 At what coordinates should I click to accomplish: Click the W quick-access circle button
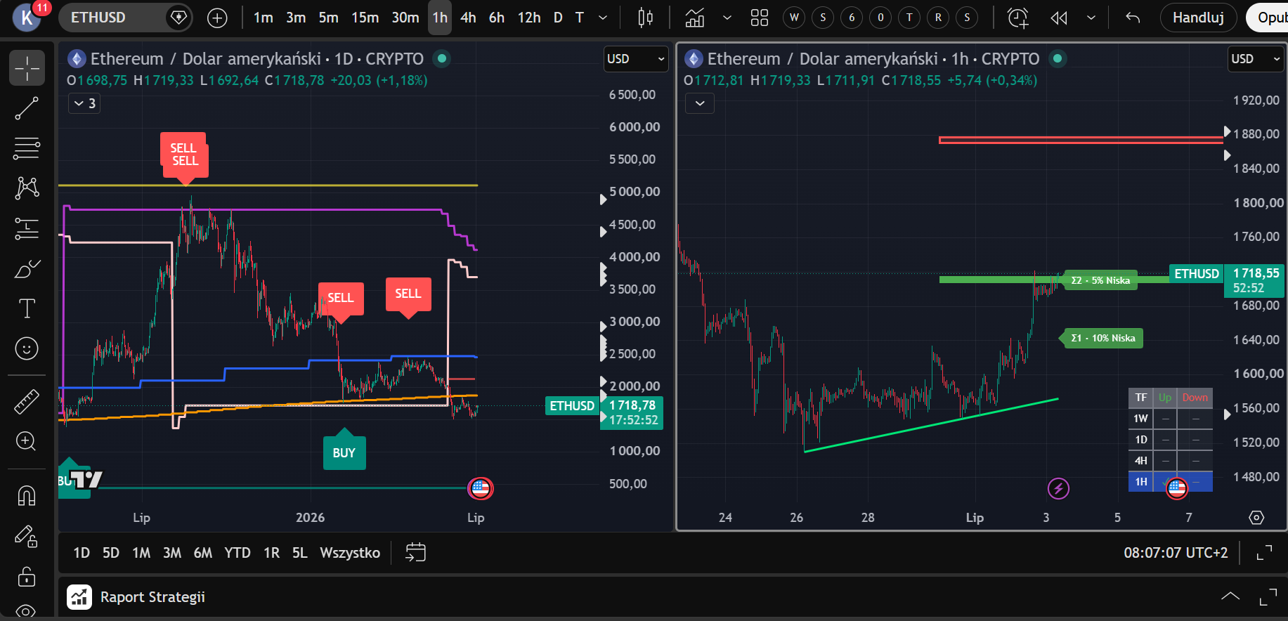[x=794, y=18]
